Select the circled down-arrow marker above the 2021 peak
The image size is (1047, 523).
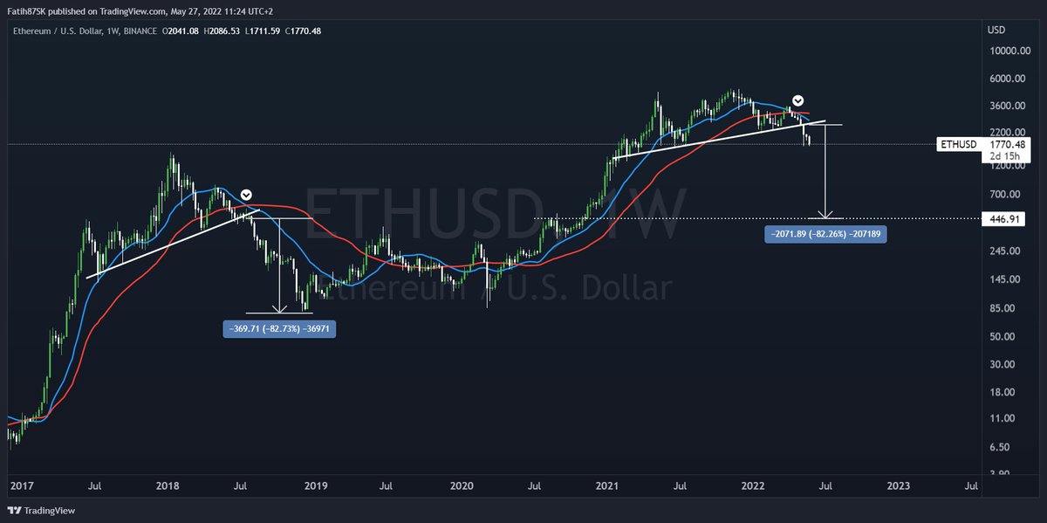(797, 100)
